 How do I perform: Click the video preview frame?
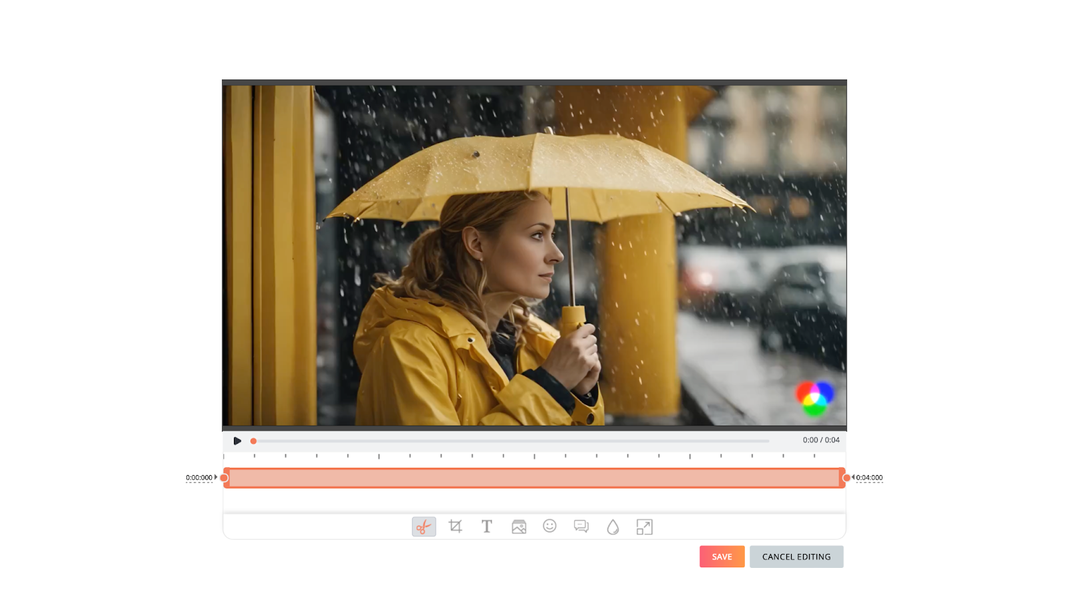tap(534, 255)
